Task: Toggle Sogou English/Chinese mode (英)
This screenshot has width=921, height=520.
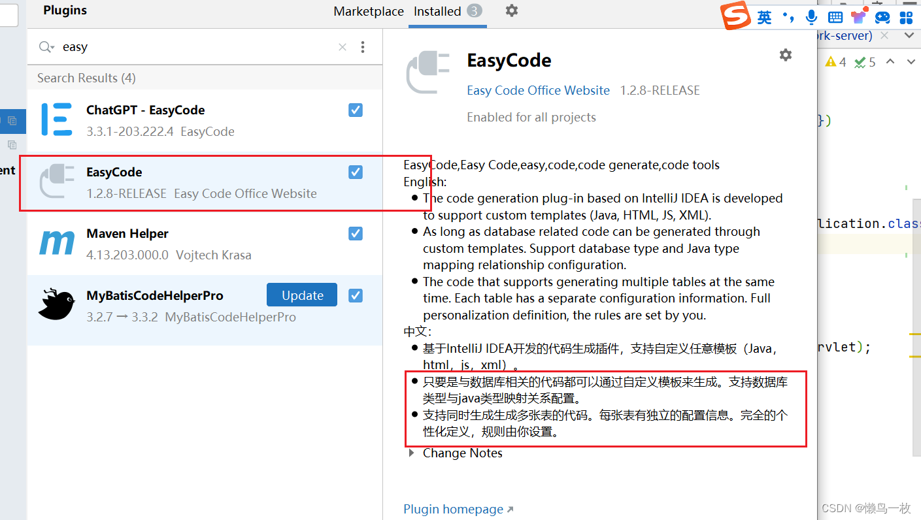Action: 764,18
